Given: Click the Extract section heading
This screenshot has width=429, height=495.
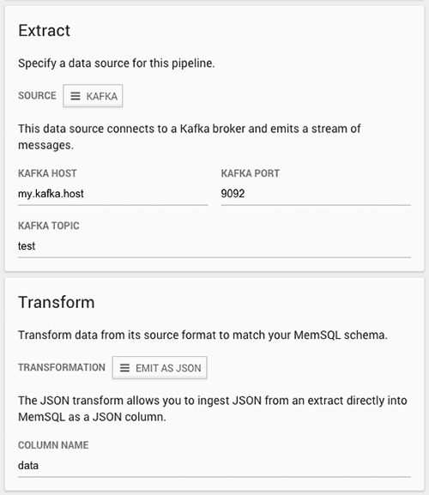Looking at the screenshot, I should [x=45, y=31].
